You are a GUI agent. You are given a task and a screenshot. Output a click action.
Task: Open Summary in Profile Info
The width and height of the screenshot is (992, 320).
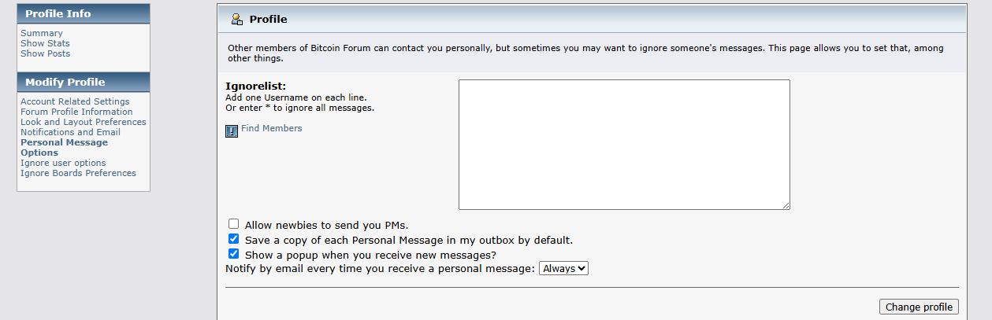pos(42,33)
